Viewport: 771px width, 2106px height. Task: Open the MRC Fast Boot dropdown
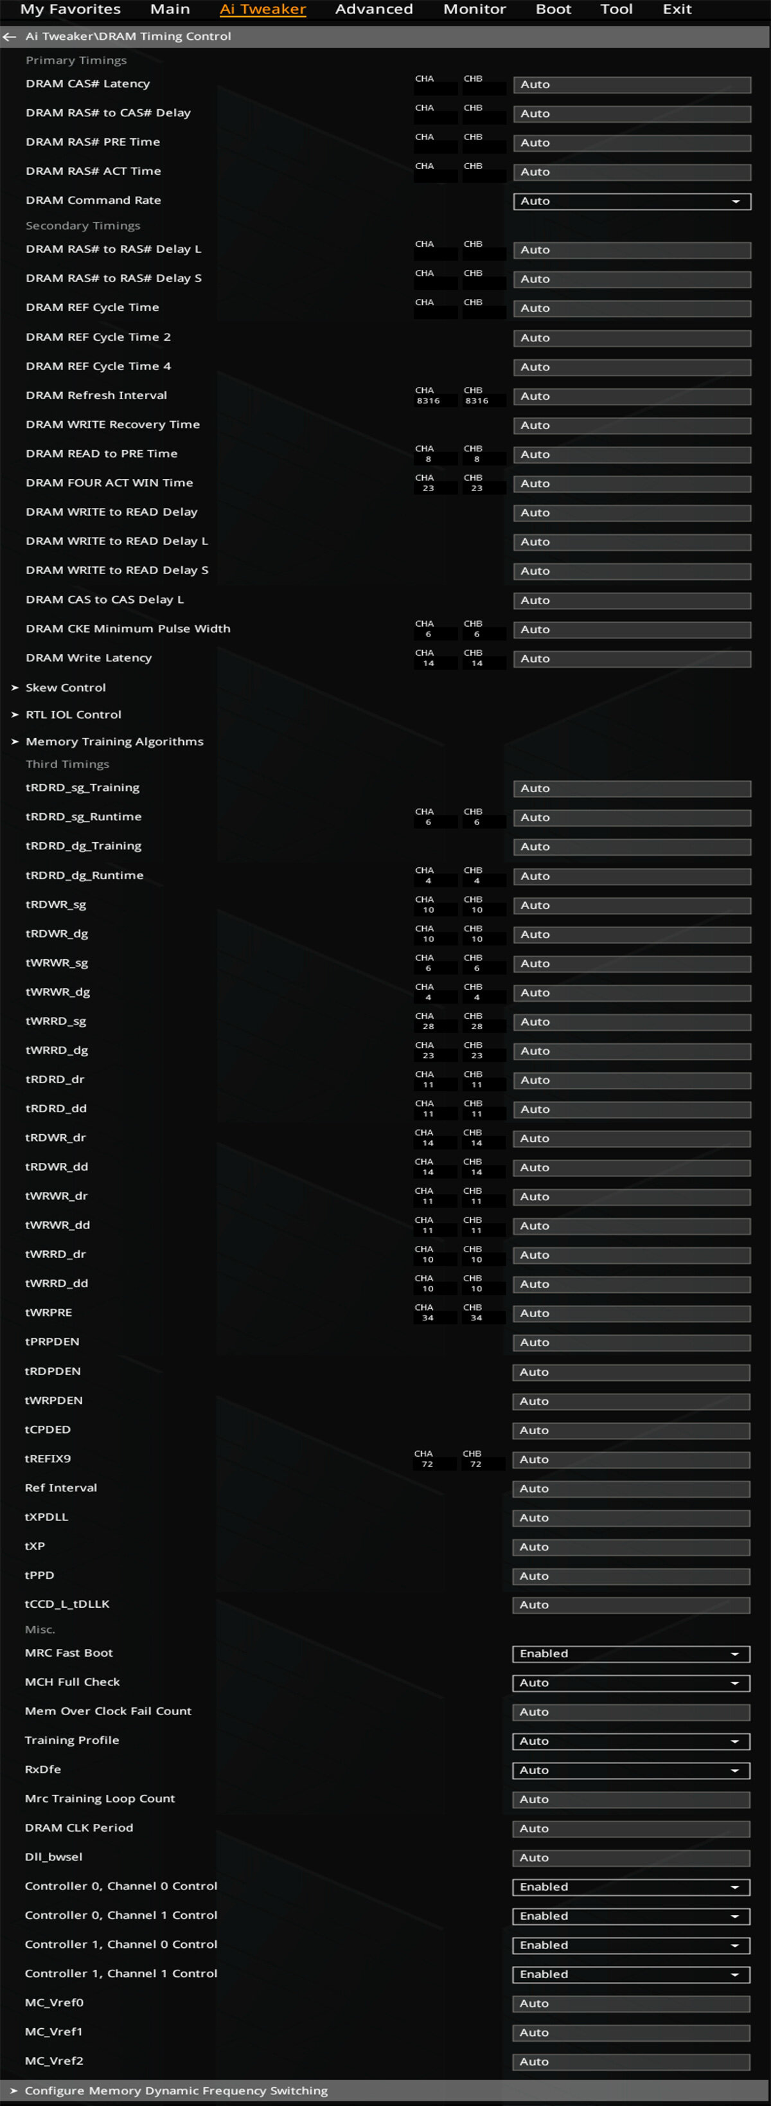coord(630,1653)
